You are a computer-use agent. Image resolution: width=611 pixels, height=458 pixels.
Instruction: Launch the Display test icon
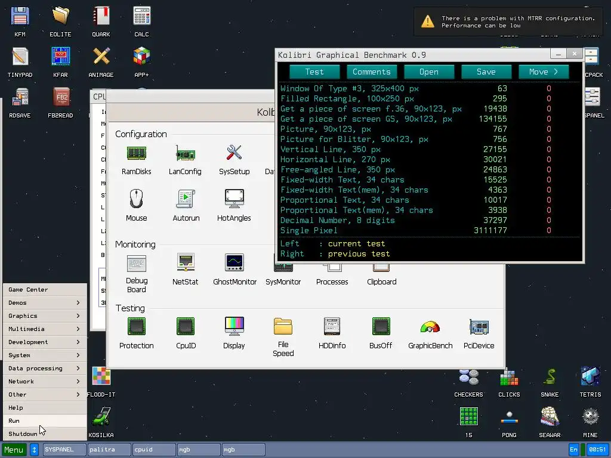pos(234,326)
